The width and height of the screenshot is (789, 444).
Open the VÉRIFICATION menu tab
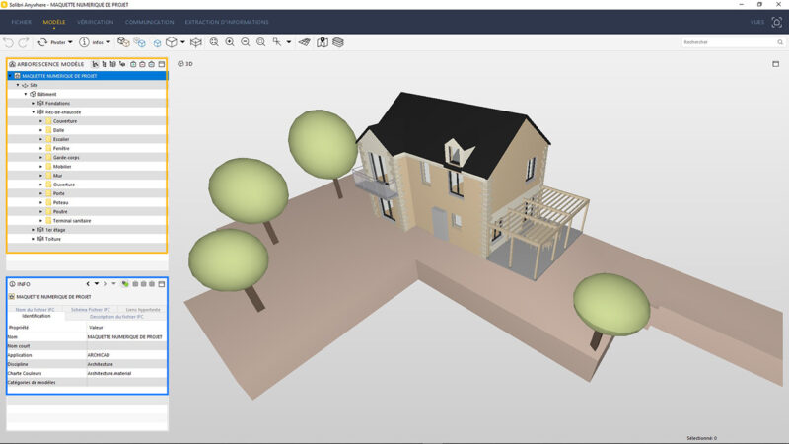pyautogui.click(x=94, y=21)
